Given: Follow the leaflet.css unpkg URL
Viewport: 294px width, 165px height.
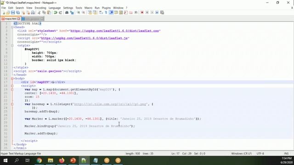Looking at the screenshot, I should pyautogui.click(x=115, y=31).
